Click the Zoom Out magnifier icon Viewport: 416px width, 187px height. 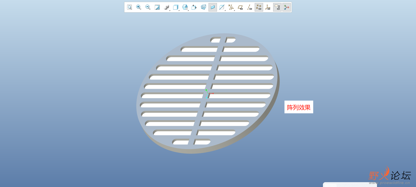(148, 7)
